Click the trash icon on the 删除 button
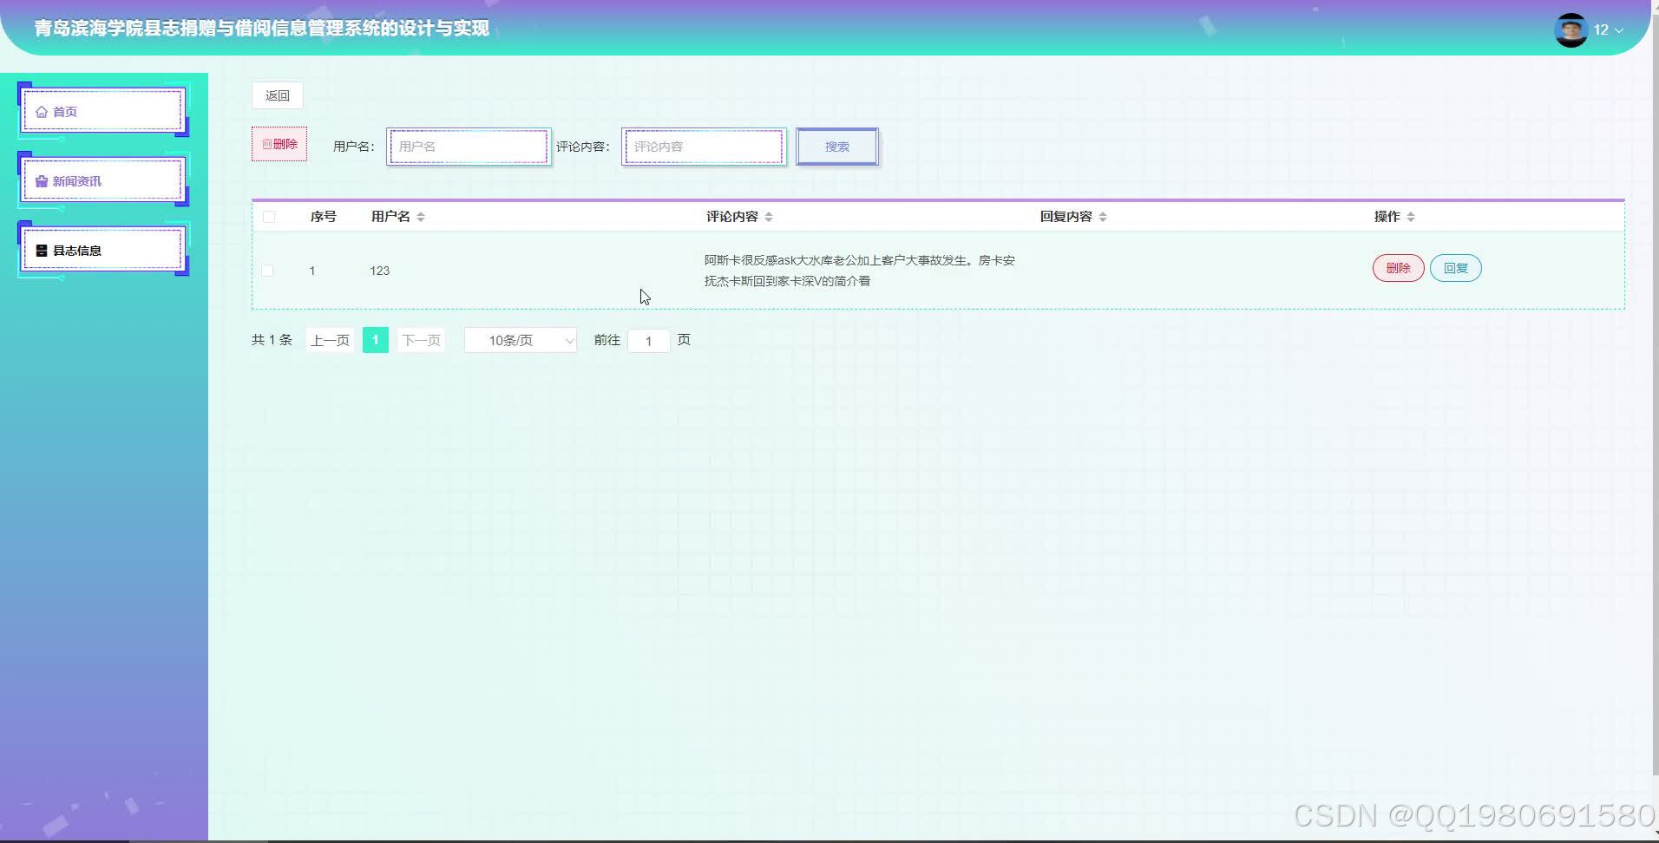This screenshot has width=1659, height=843. click(266, 143)
